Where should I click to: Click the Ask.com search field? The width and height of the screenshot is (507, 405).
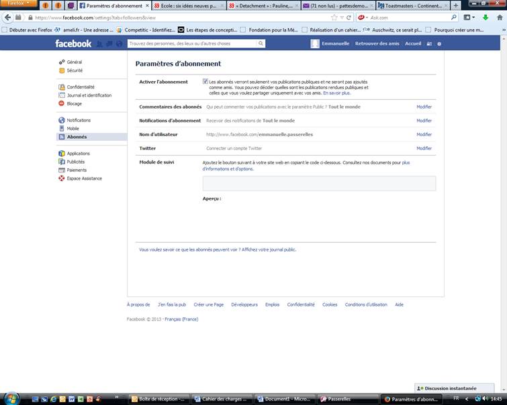pyautogui.click(x=410, y=17)
